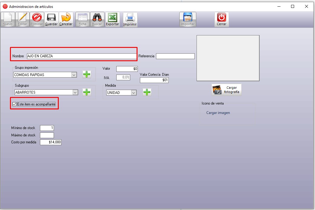Click the Nombre text field
Viewport: 315px width, 210px height.
[x=81, y=56]
